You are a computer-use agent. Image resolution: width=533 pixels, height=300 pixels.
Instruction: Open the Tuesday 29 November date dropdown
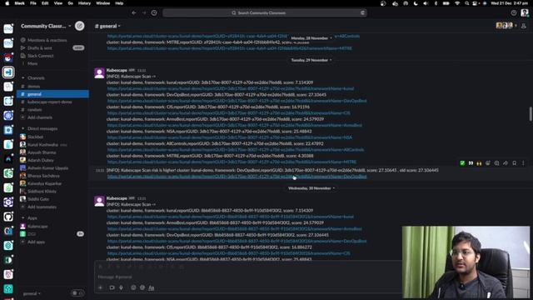tap(311, 60)
